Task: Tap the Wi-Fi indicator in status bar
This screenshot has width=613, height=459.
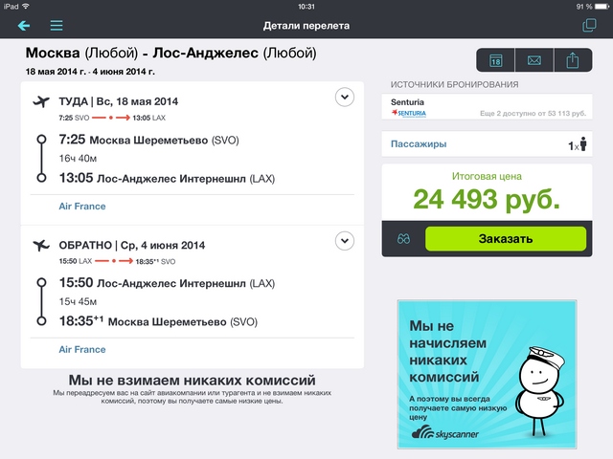Action: [26, 6]
